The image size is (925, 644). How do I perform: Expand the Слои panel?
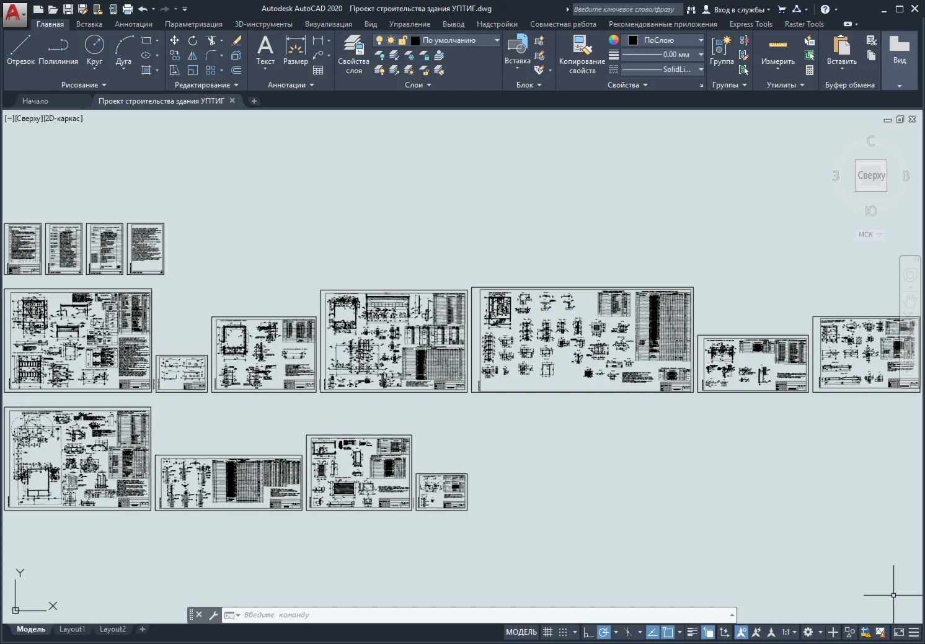tap(418, 85)
